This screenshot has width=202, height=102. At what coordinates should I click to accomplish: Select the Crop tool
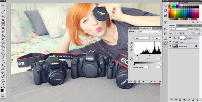click(3, 20)
